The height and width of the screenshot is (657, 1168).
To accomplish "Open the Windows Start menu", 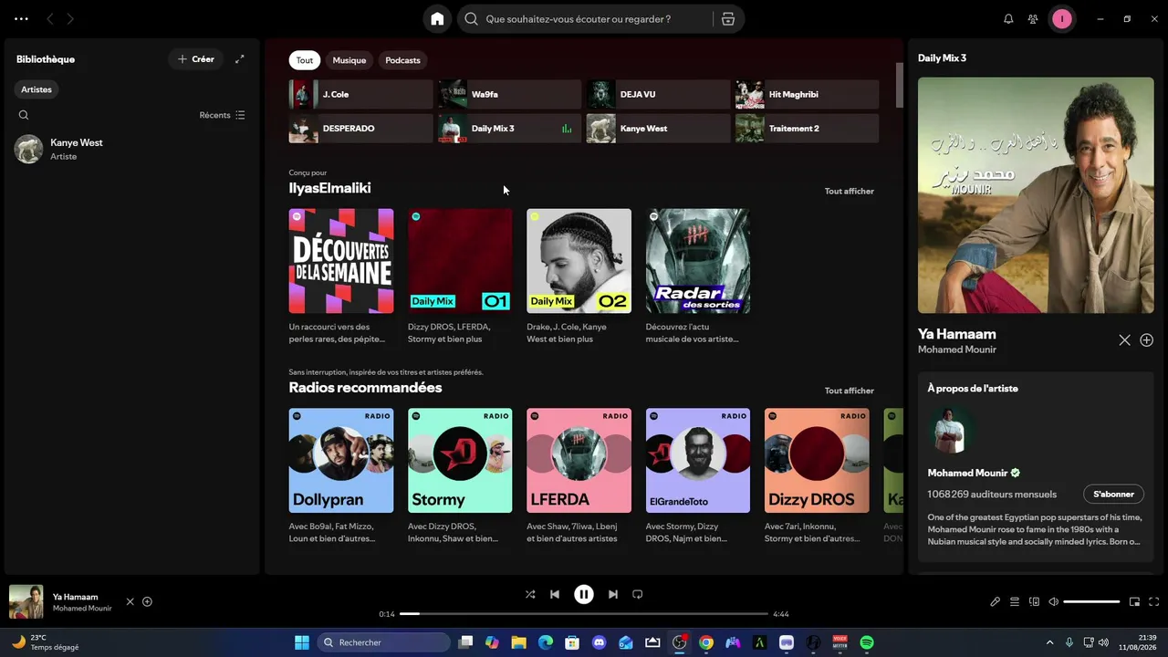I will click(302, 642).
